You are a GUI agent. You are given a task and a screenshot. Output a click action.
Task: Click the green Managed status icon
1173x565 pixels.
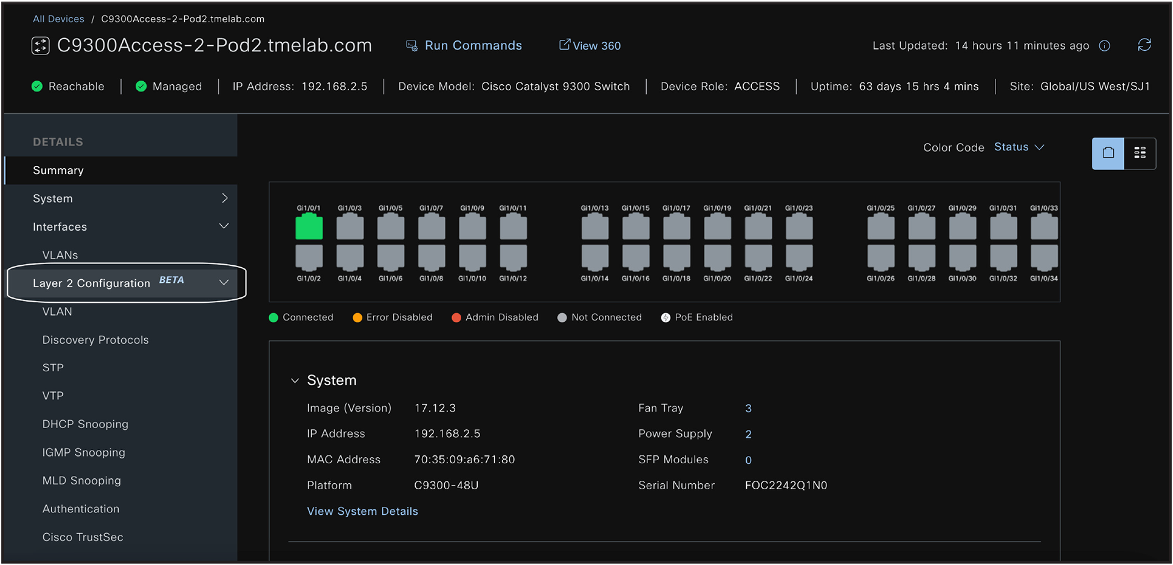pos(141,86)
